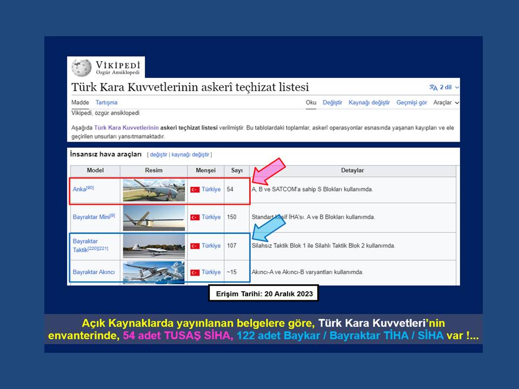Click the Türkiye link in Anka row
Viewport: 519px width, 389px height.
(x=211, y=189)
